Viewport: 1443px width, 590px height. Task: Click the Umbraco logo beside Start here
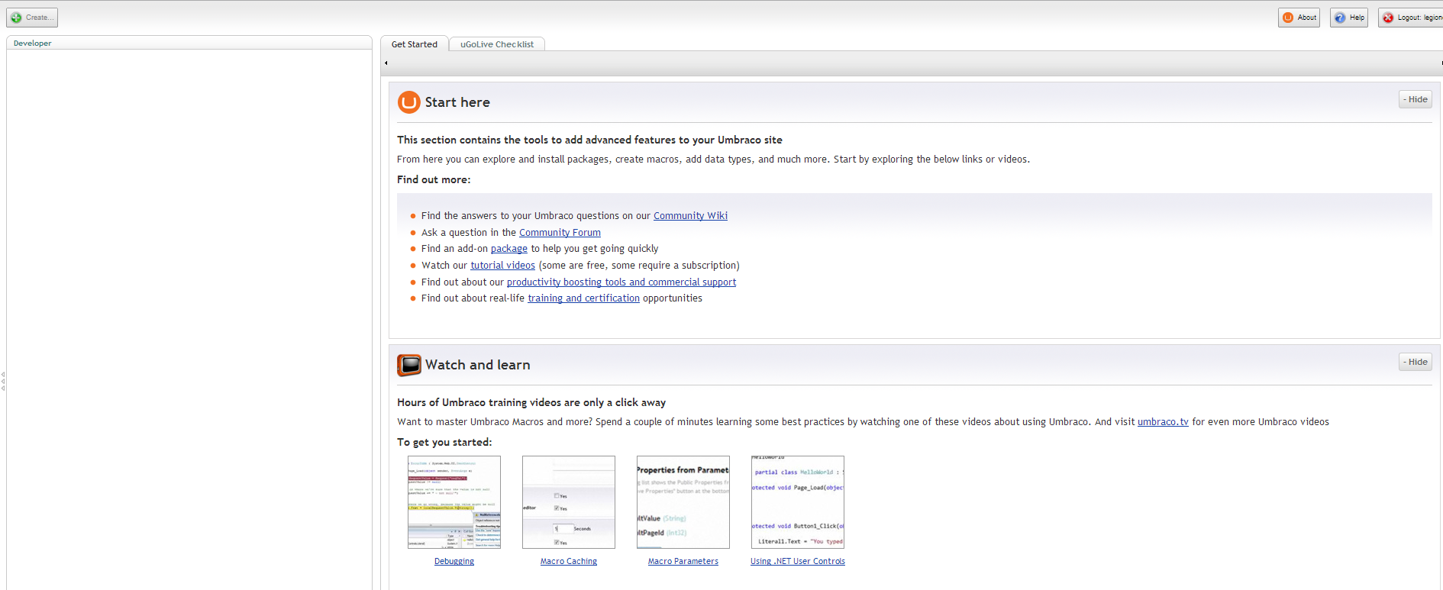(x=409, y=102)
